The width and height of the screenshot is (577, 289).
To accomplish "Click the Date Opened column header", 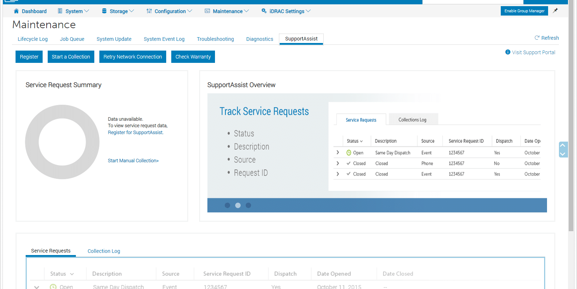I will click(x=334, y=274).
